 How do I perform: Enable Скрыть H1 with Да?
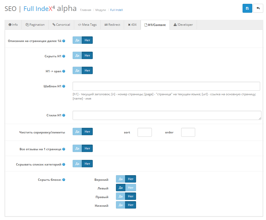click(77, 56)
